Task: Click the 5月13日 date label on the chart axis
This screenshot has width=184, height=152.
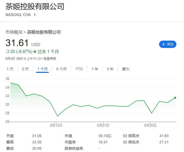Action: coord(56,125)
